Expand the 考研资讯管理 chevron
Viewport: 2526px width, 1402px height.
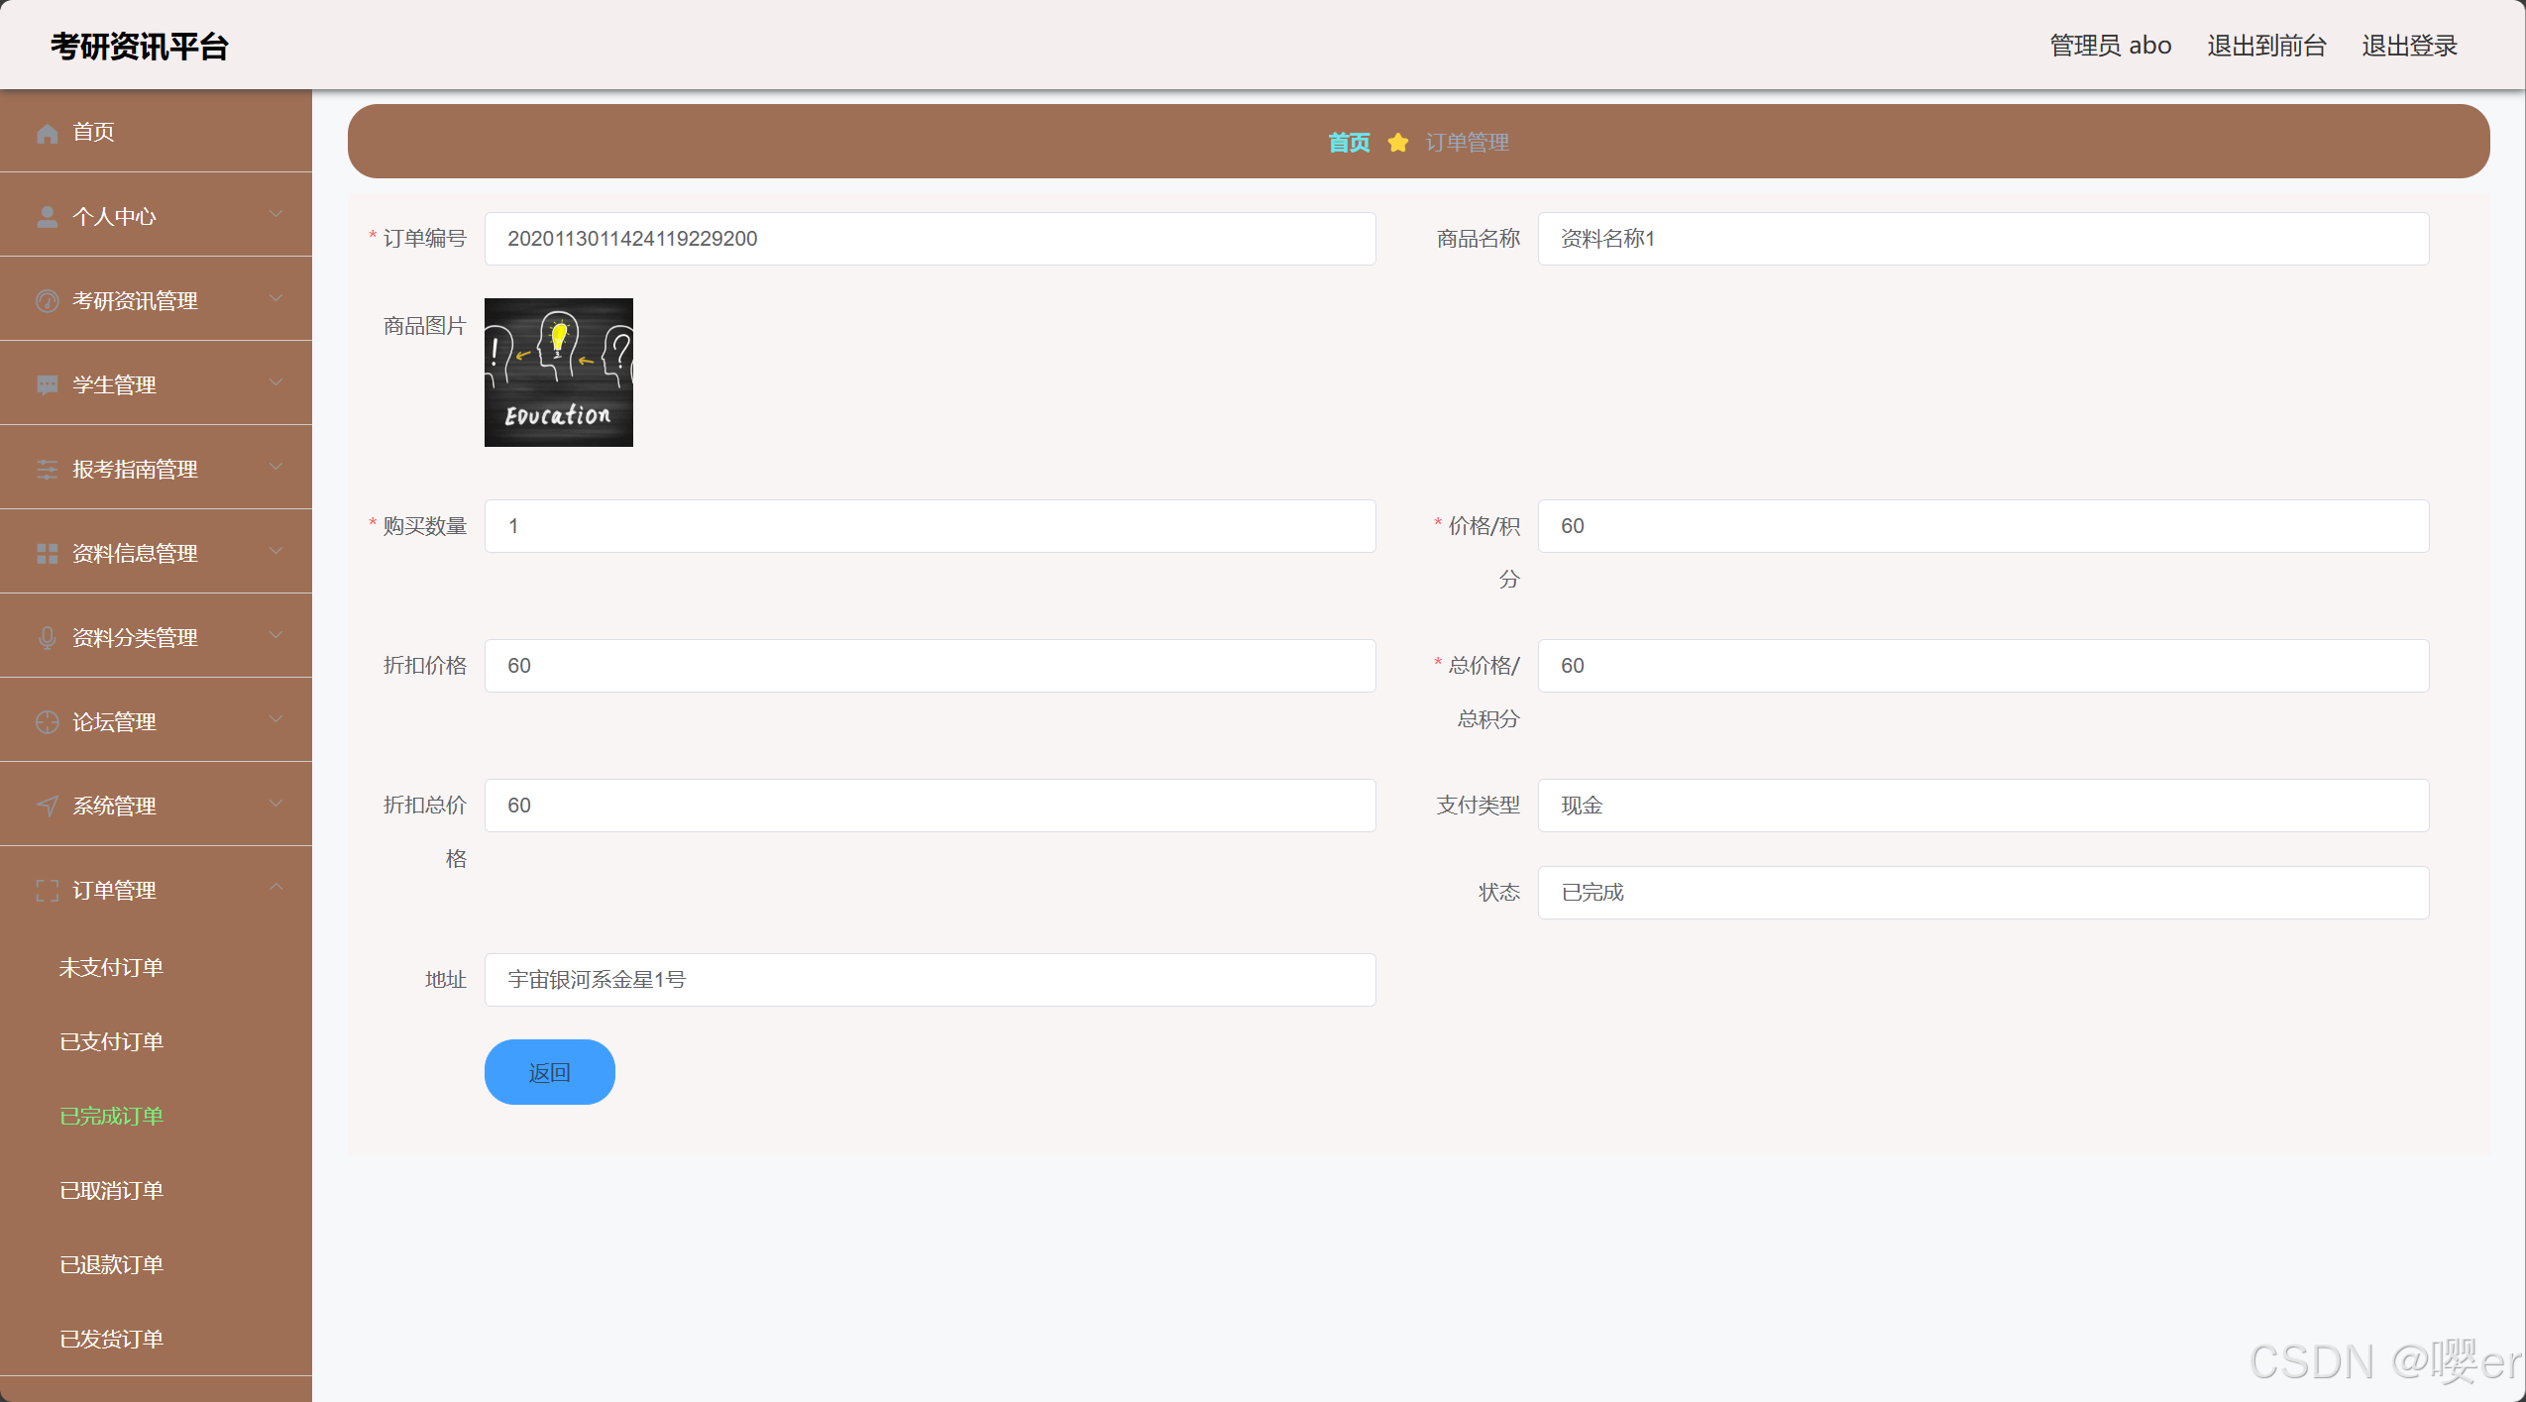point(276,298)
